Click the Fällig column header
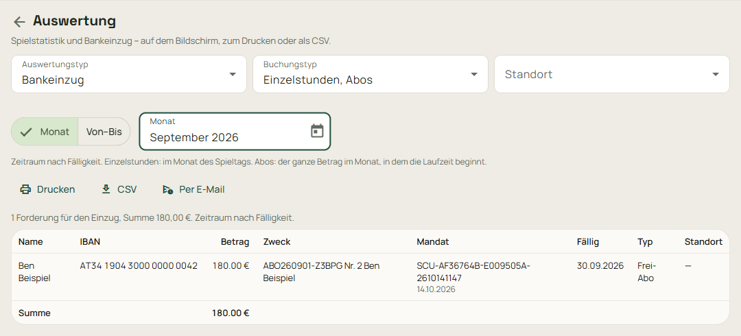Screen dimensions: 741x336 pyautogui.click(x=588, y=242)
